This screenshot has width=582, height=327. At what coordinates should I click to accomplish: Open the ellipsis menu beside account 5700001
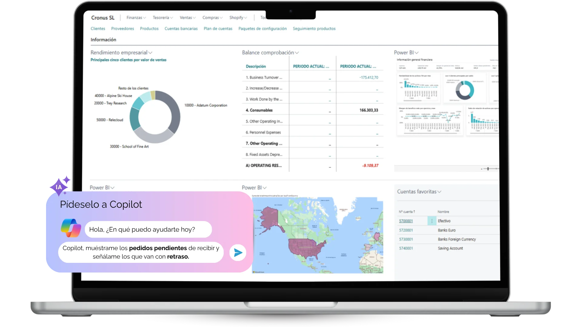click(432, 221)
